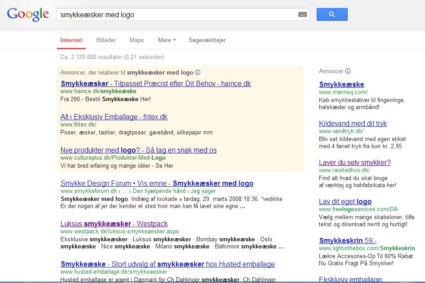Click Vi har bred erfaring description text
This screenshot has height=283, width=425.
(117, 166)
